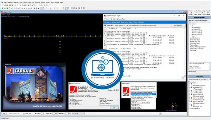Viewport: 211px width, 120px height.
Task: Open the File menu
Action: click(x=2, y=2)
